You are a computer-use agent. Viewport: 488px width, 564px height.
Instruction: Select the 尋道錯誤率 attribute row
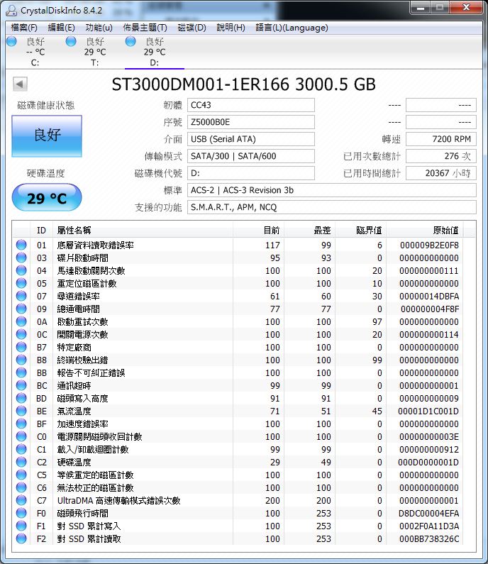click(238, 296)
